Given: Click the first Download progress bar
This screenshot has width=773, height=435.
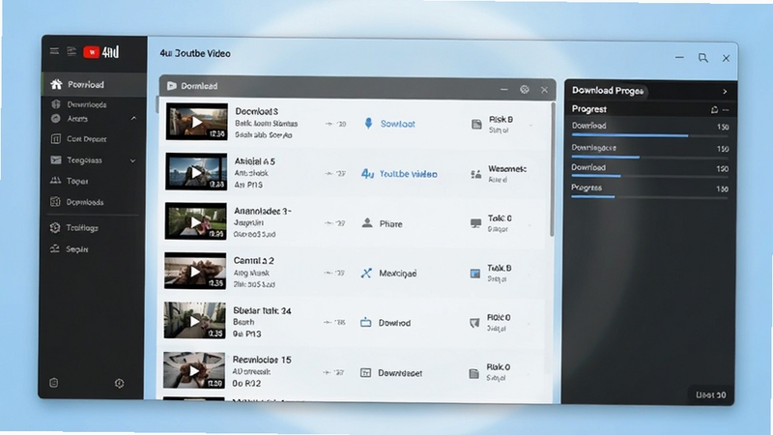Looking at the screenshot, I should (x=649, y=135).
